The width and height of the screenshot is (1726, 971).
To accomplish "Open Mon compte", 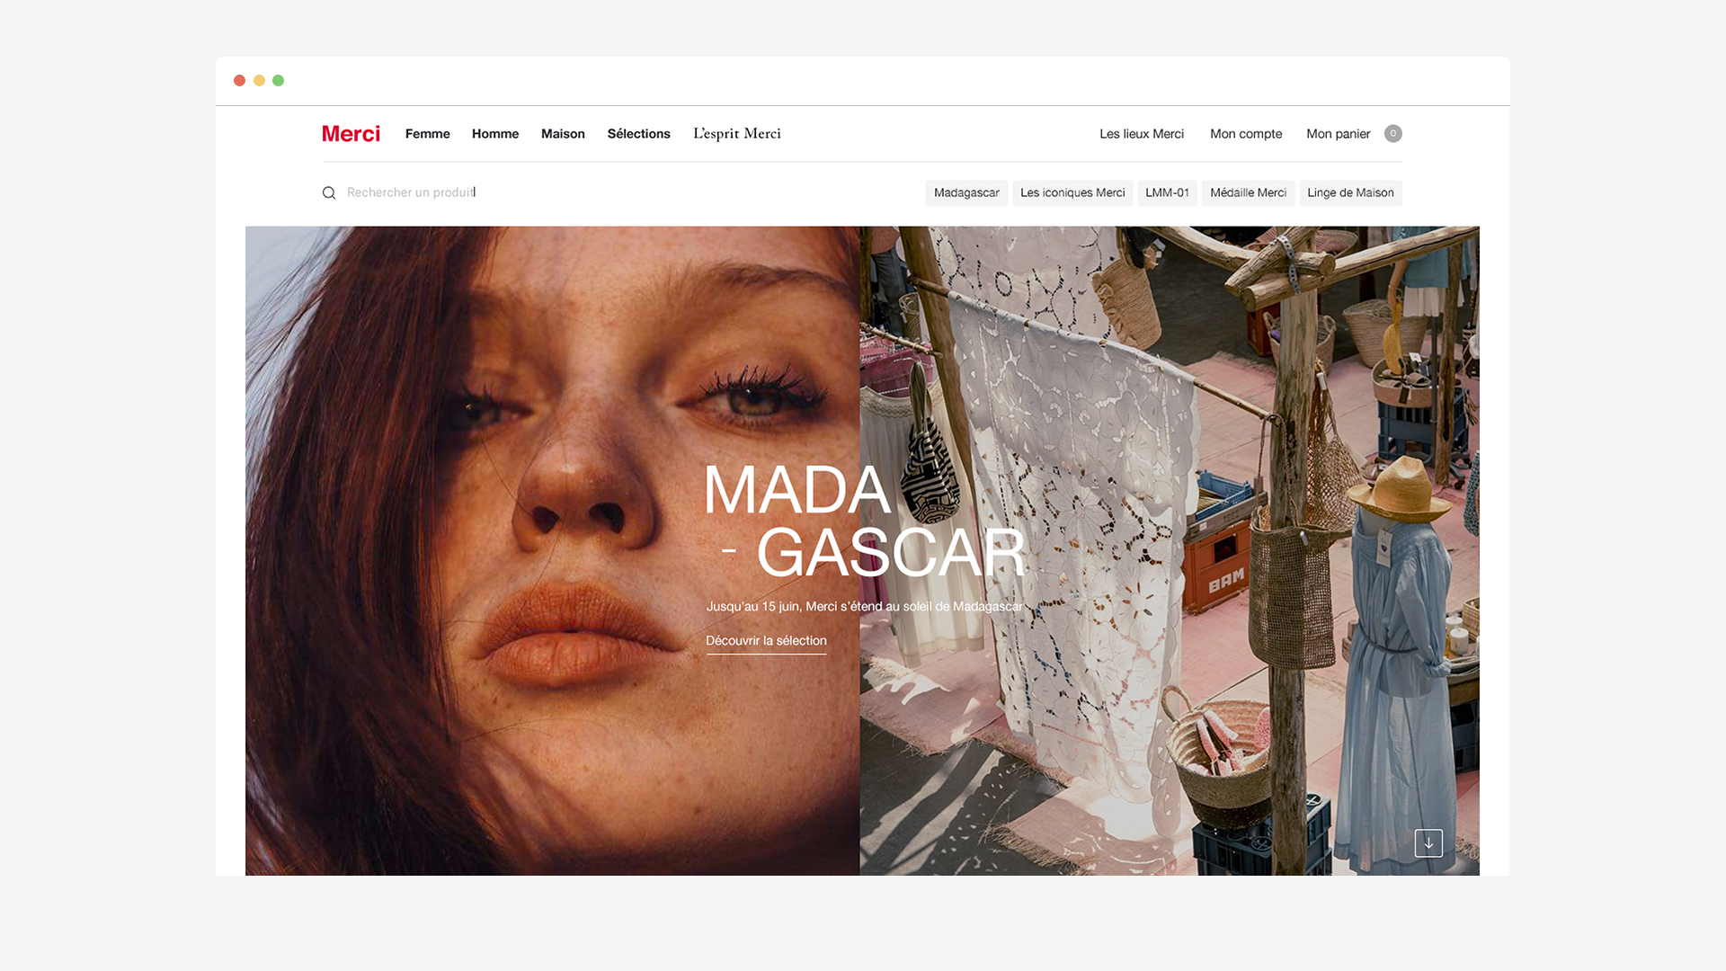I will 1246,134.
